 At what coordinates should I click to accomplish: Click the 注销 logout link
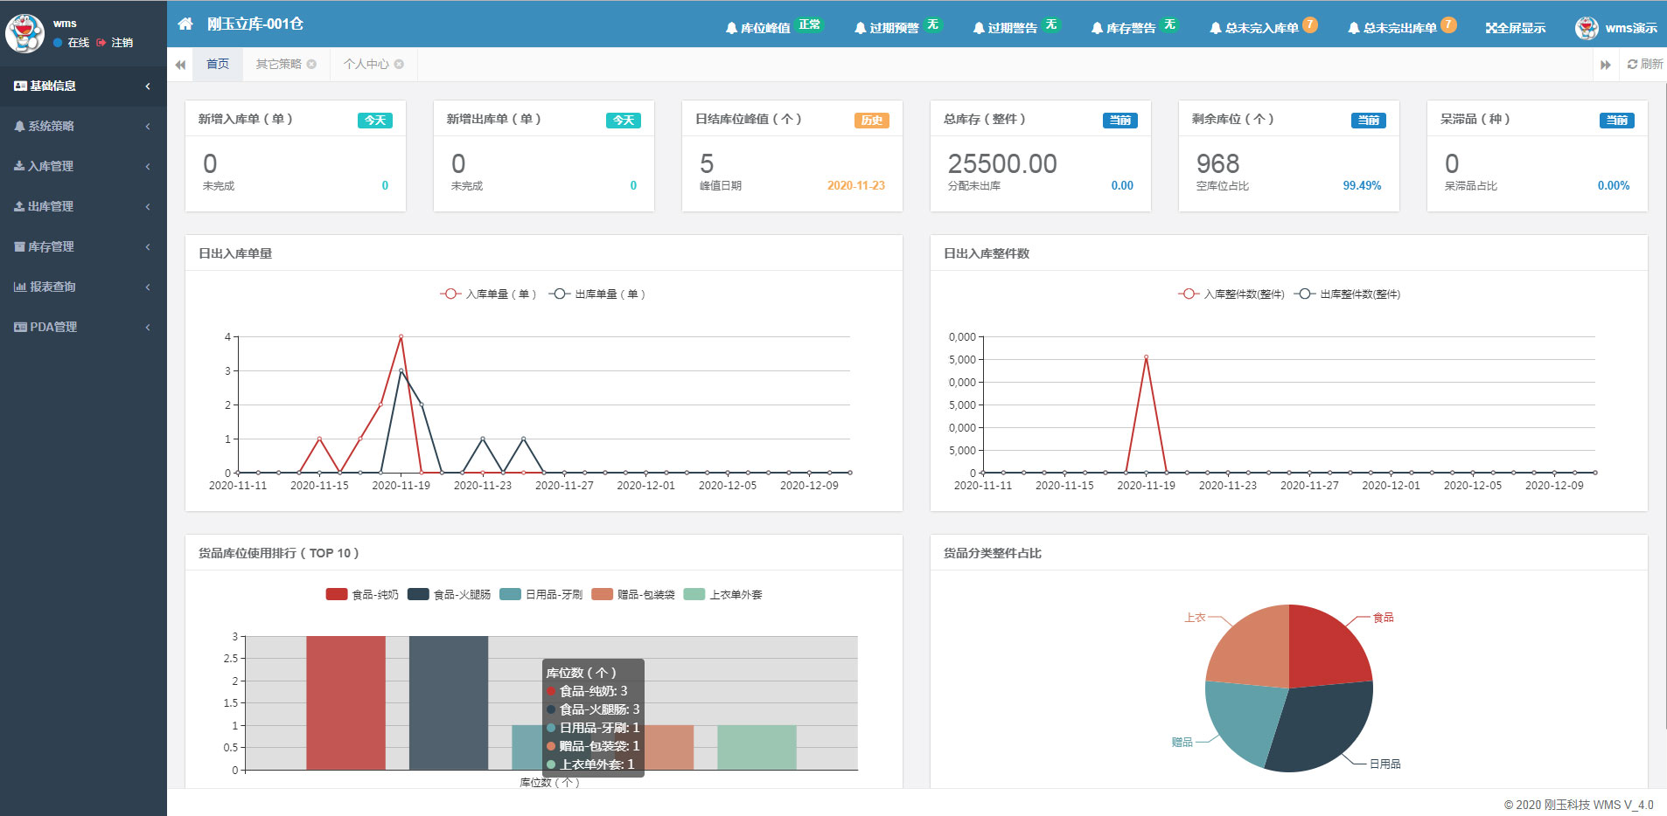(x=115, y=42)
